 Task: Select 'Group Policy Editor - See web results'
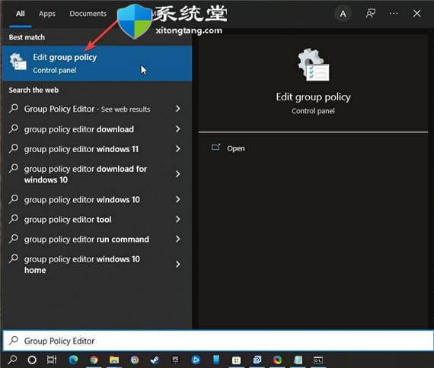(x=97, y=109)
